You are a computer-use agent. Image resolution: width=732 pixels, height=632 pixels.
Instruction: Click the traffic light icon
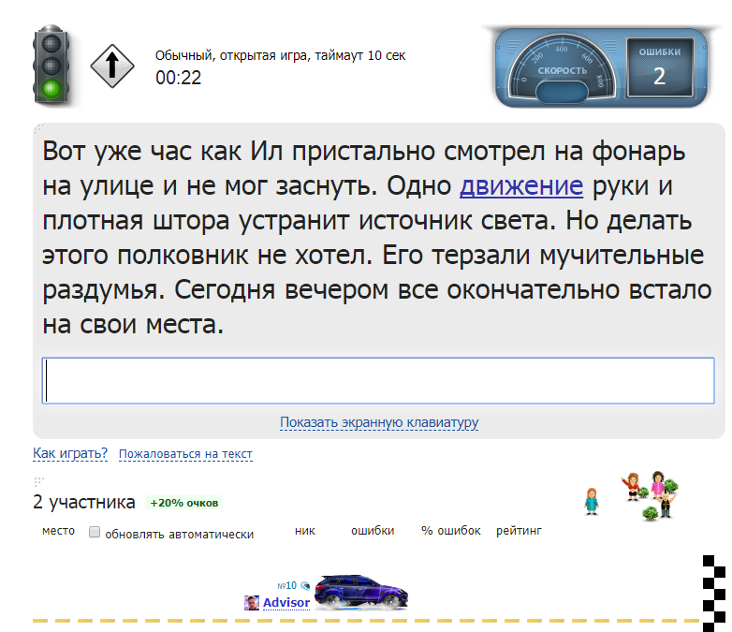51,64
